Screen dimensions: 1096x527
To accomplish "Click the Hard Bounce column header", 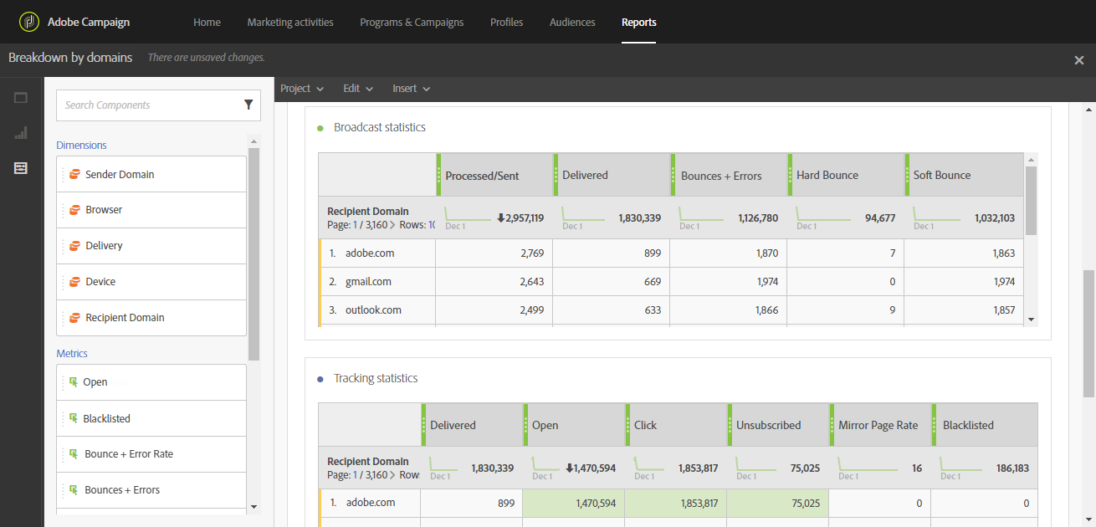I will click(x=827, y=175).
